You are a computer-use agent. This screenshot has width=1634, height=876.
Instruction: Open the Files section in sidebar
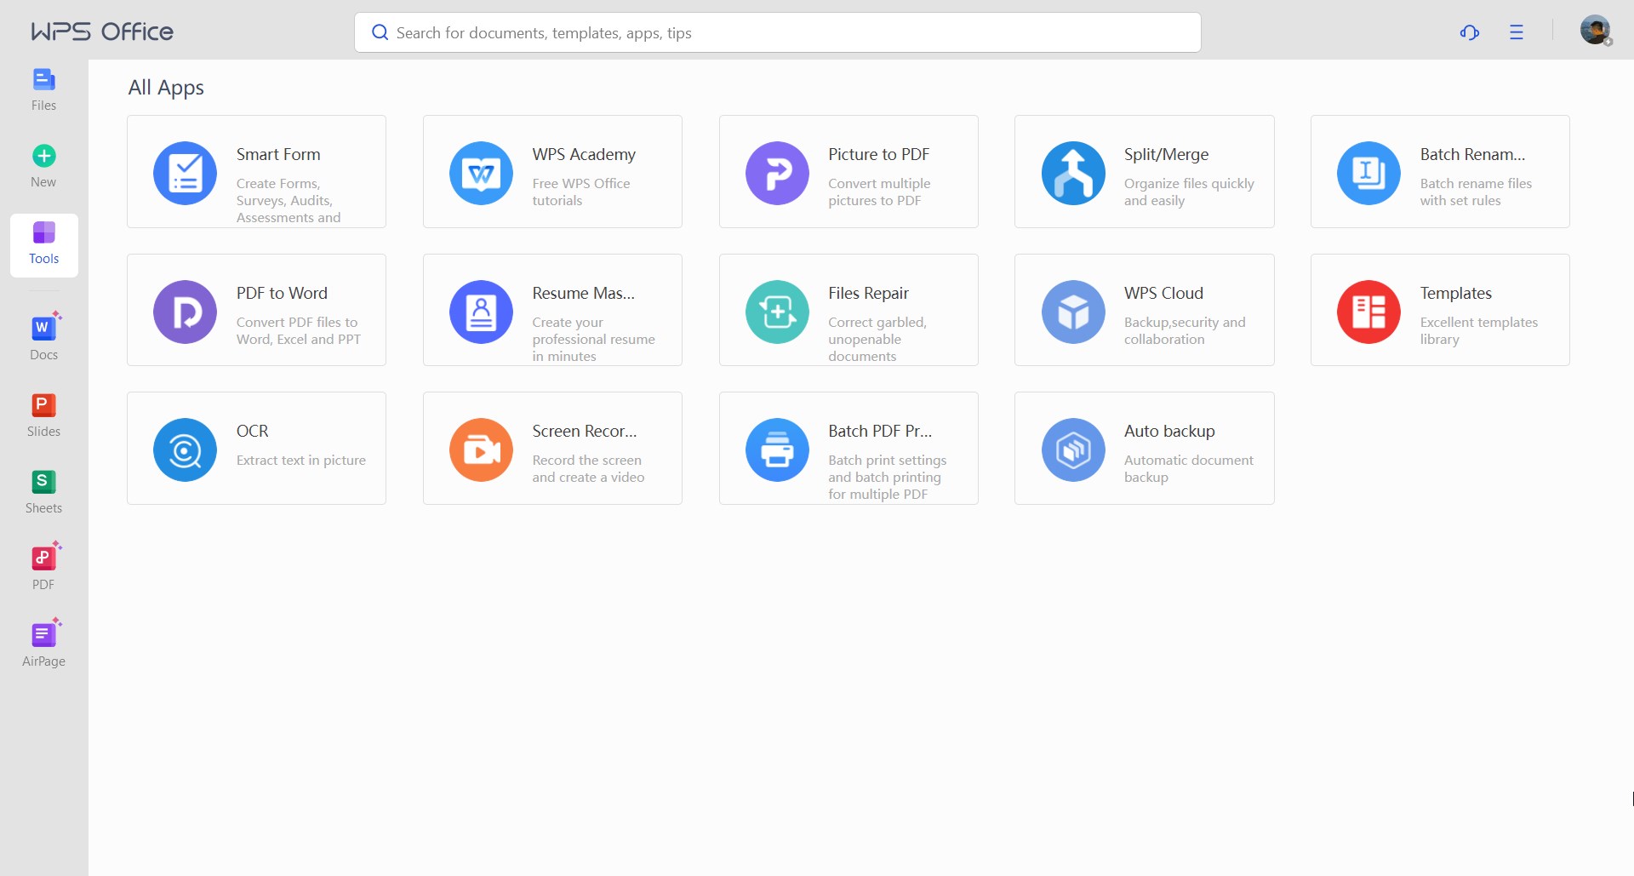(x=43, y=90)
